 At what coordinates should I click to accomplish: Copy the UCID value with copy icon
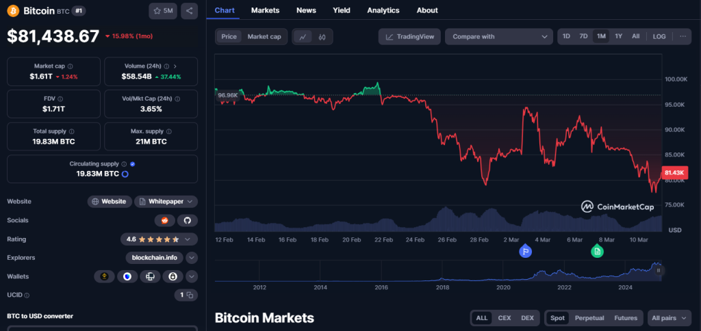coord(190,295)
